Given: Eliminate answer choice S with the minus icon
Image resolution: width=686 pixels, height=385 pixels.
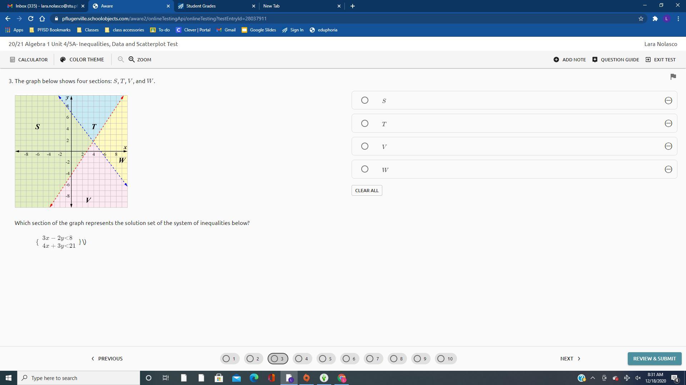Looking at the screenshot, I should pyautogui.click(x=668, y=101).
